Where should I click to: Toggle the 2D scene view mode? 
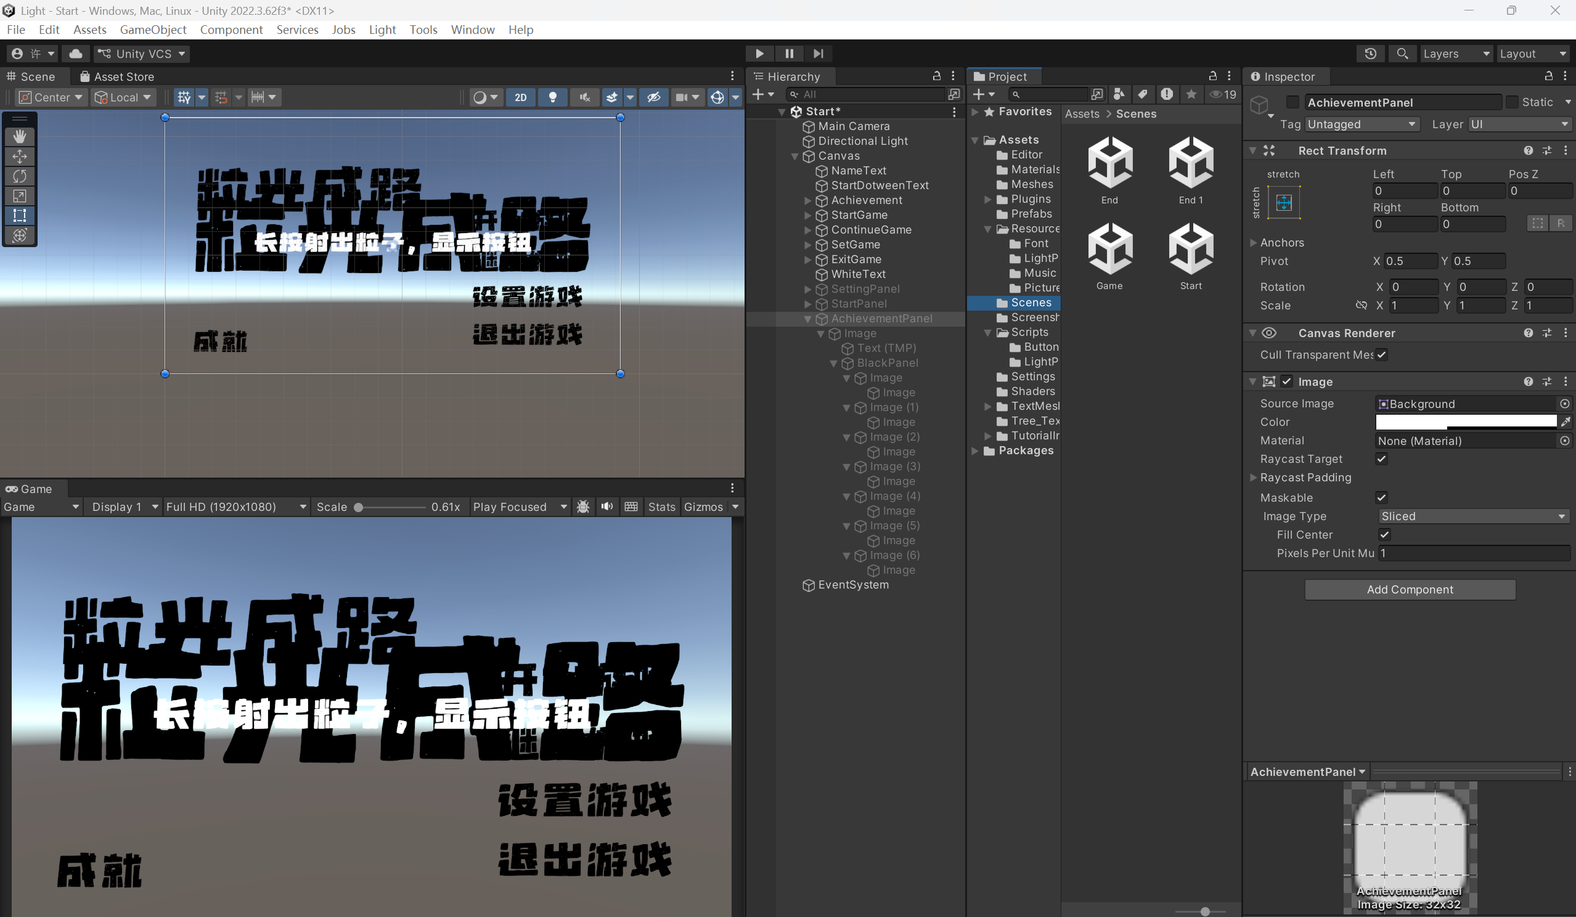coord(520,97)
